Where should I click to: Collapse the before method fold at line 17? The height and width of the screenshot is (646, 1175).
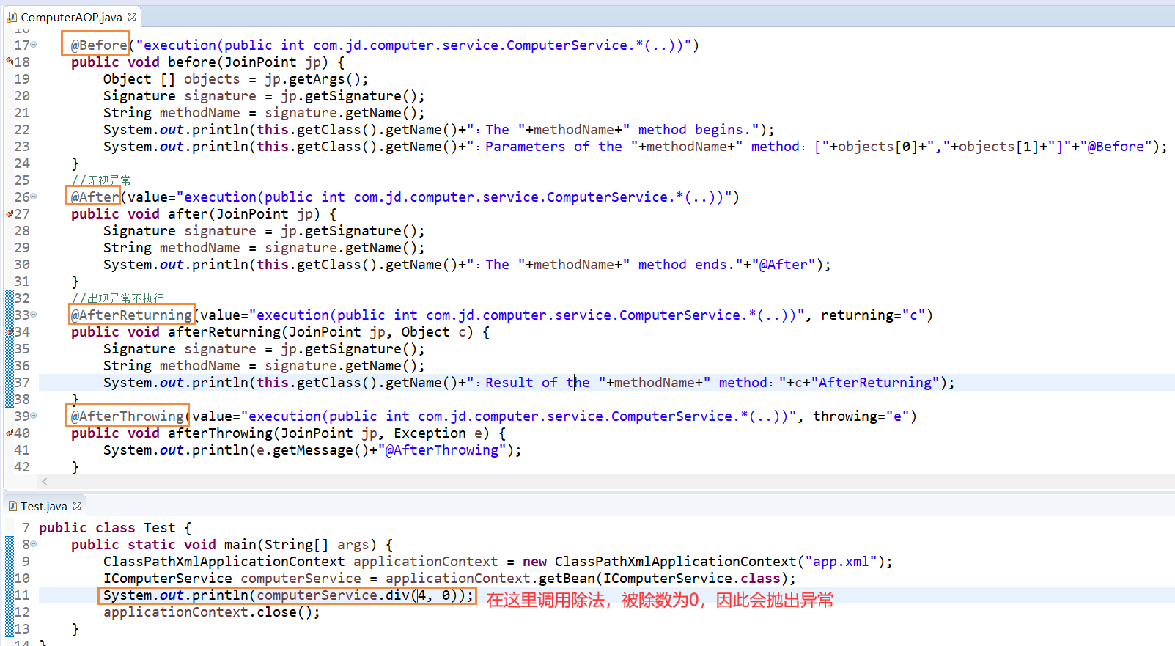coord(33,45)
